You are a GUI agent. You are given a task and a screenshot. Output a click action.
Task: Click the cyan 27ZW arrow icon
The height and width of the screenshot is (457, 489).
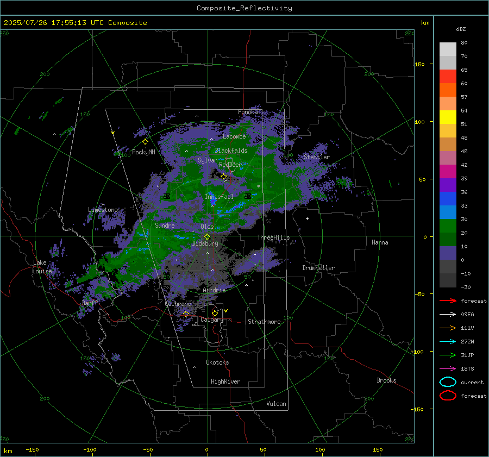[448, 342]
